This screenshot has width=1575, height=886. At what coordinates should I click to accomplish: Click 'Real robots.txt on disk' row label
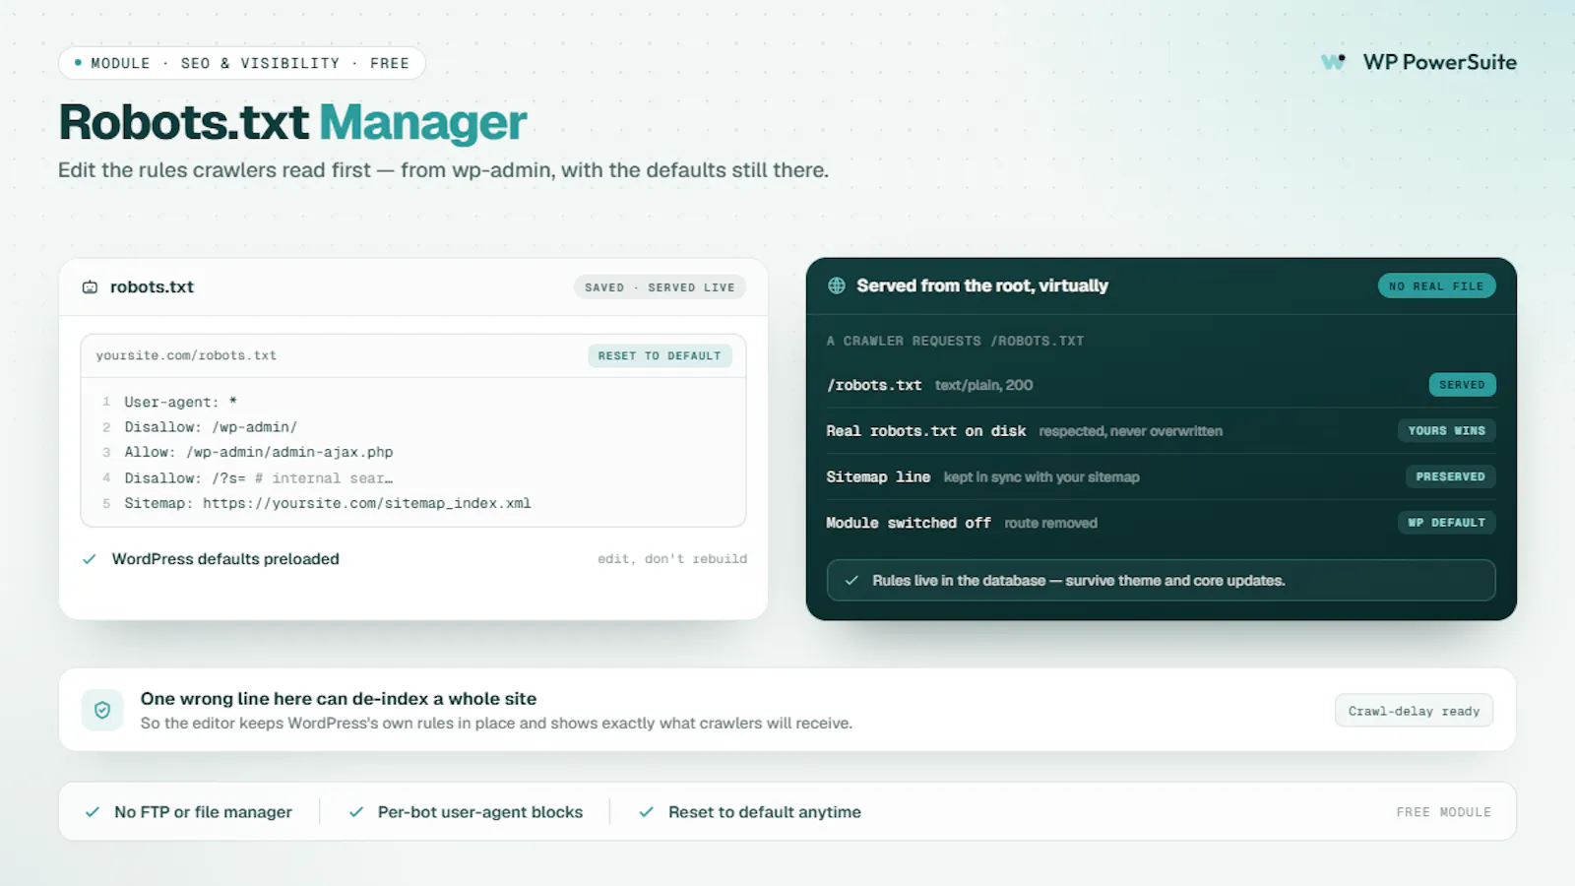926,431
